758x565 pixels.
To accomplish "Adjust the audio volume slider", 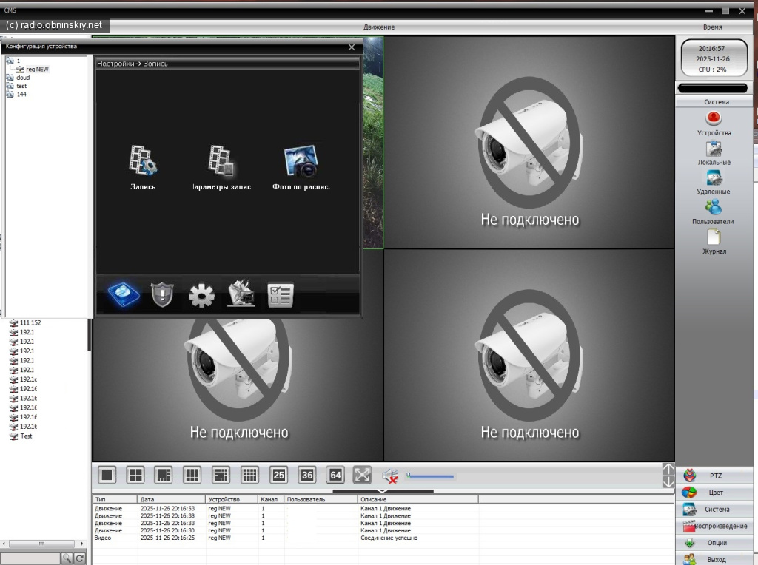I will coord(431,476).
